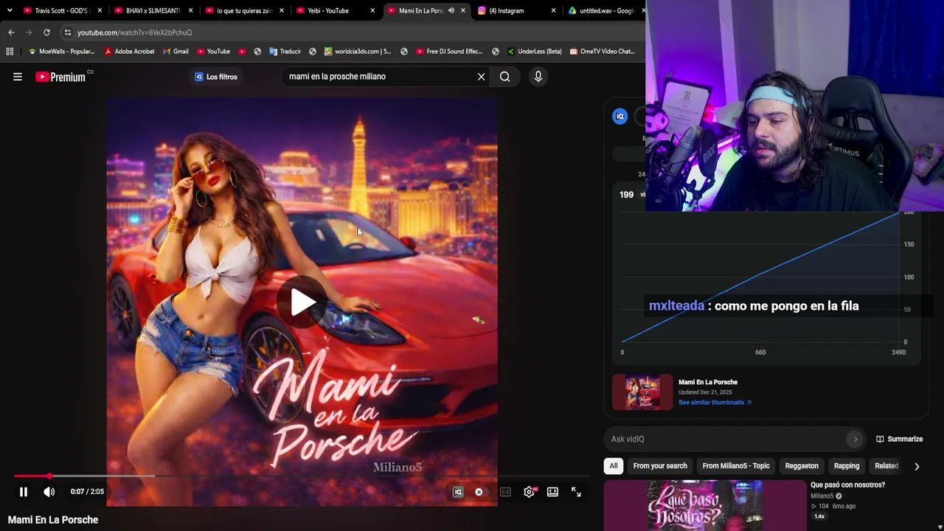Open the MoeWalls bookmark
This screenshot has height=531, width=944.
(61, 52)
